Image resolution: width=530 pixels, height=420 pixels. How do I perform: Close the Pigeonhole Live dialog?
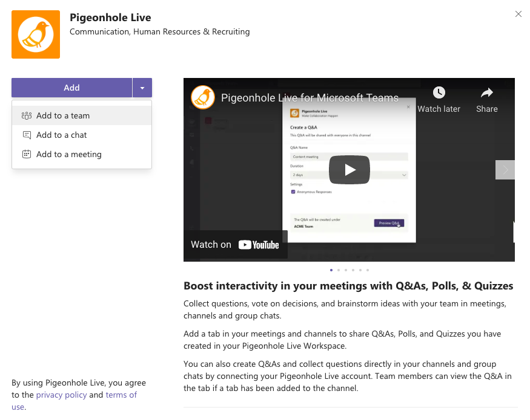[518, 14]
